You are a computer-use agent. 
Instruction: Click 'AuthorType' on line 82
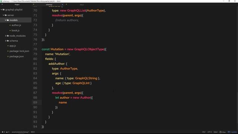click(x=68, y=68)
